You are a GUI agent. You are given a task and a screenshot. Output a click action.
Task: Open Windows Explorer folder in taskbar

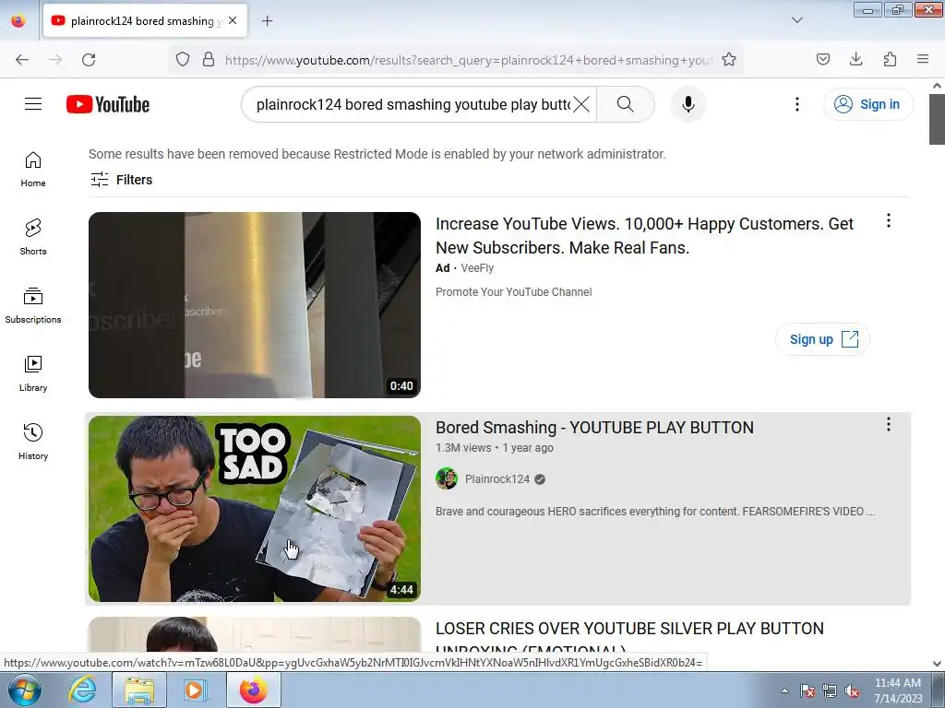pos(139,690)
